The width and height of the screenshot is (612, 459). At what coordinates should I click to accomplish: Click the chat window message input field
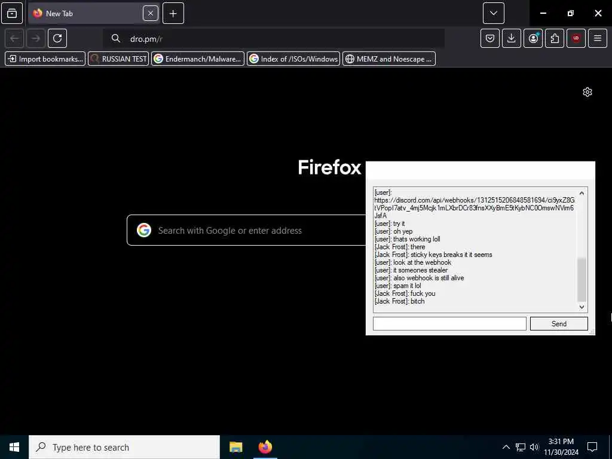(449, 323)
